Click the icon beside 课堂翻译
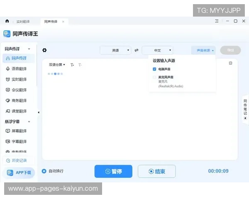This screenshot has height=199, width=249. (x=7, y=111)
